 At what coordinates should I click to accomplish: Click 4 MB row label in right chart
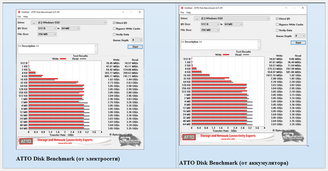(187, 101)
